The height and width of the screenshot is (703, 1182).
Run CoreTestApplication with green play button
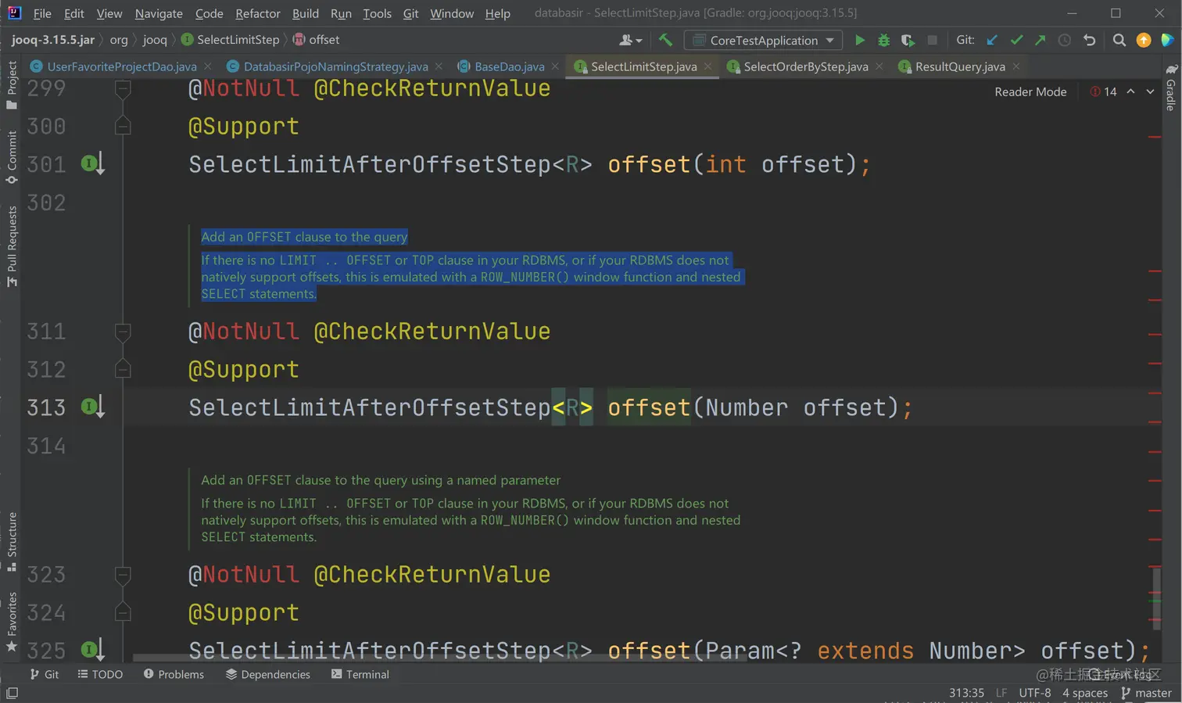tap(860, 40)
